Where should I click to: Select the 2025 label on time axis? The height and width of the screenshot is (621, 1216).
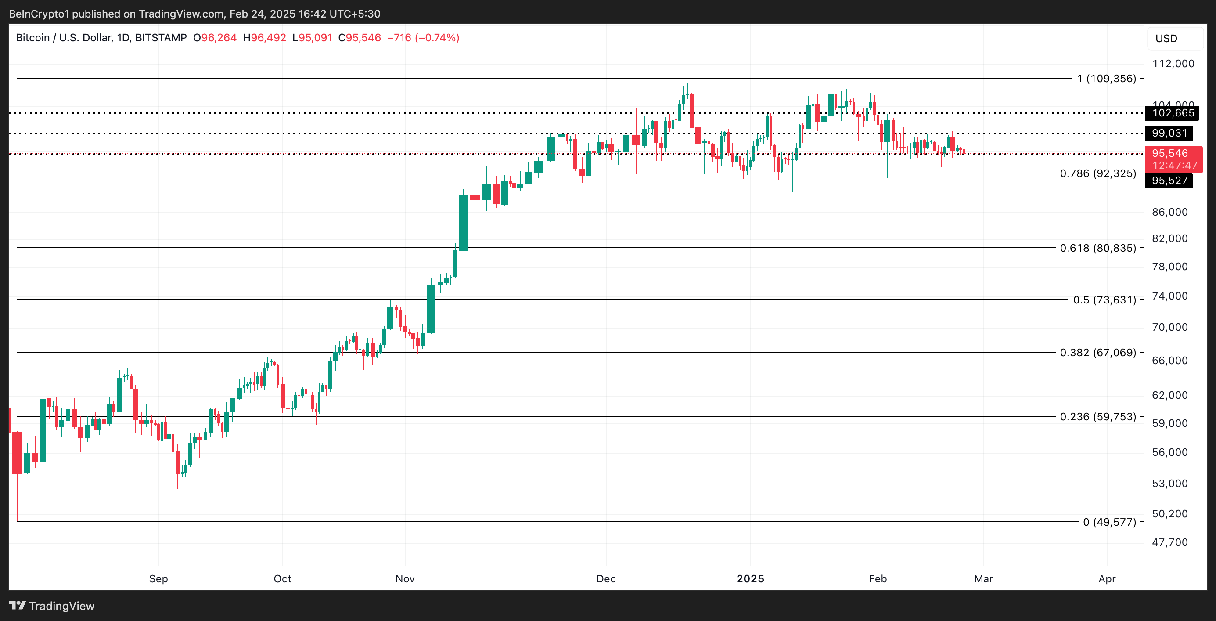click(x=752, y=578)
